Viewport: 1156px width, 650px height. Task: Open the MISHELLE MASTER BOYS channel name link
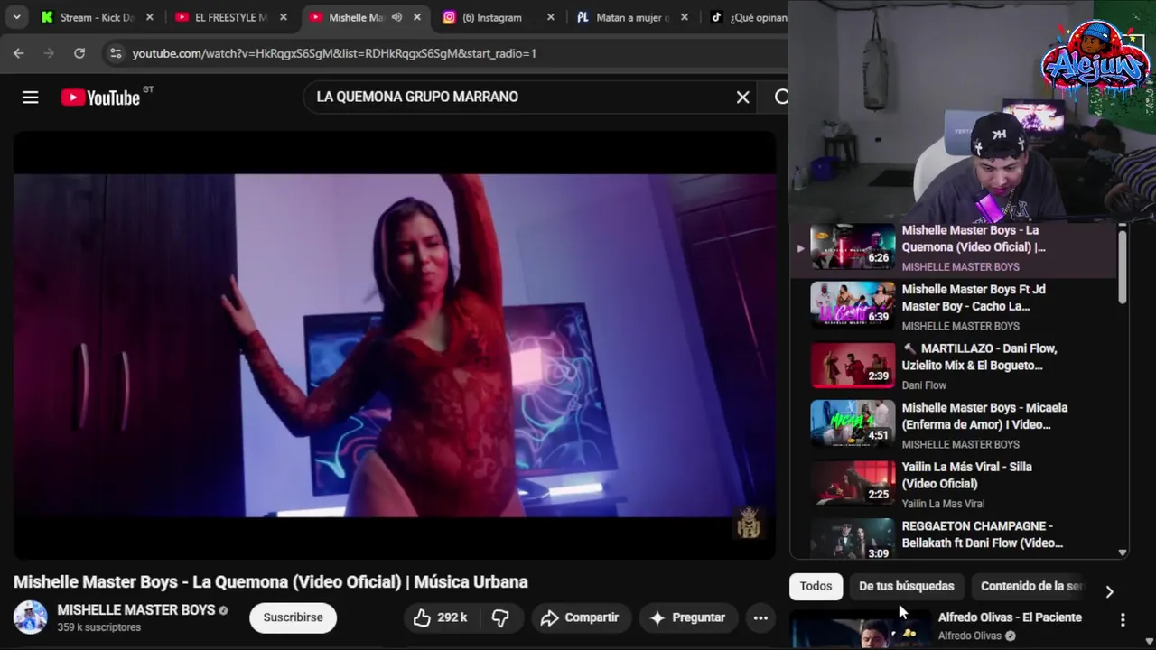pos(136,610)
